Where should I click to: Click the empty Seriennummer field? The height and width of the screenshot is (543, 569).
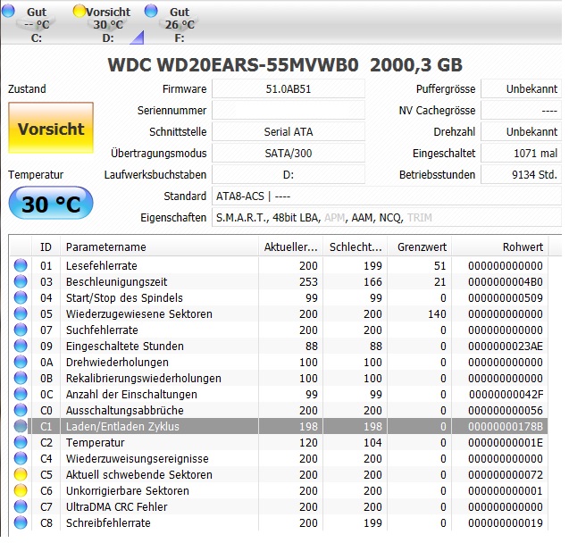click(289, 110)
